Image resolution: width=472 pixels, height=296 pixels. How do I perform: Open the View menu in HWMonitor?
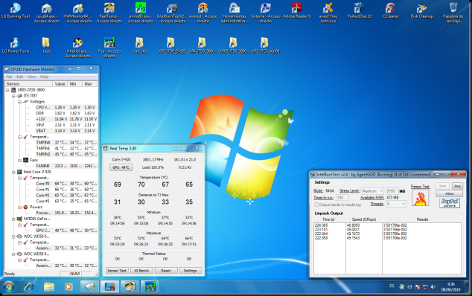[31, 77]
